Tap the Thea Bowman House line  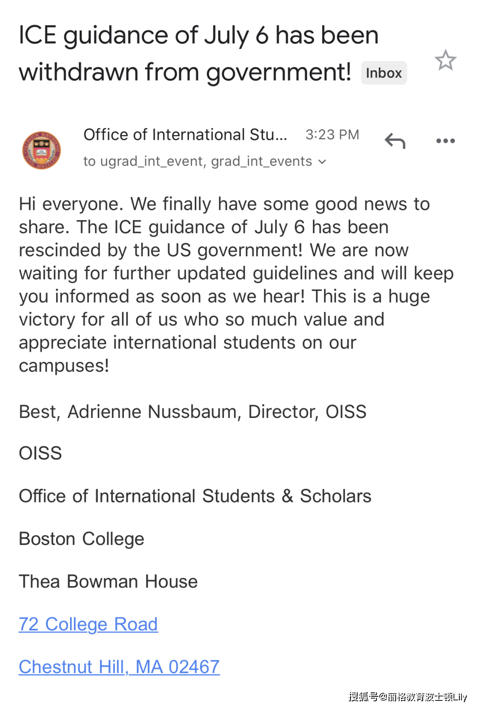(x=108, y=581)
